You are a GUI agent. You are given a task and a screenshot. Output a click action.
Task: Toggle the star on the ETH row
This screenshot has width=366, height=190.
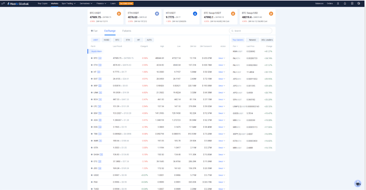click(92, 65)
